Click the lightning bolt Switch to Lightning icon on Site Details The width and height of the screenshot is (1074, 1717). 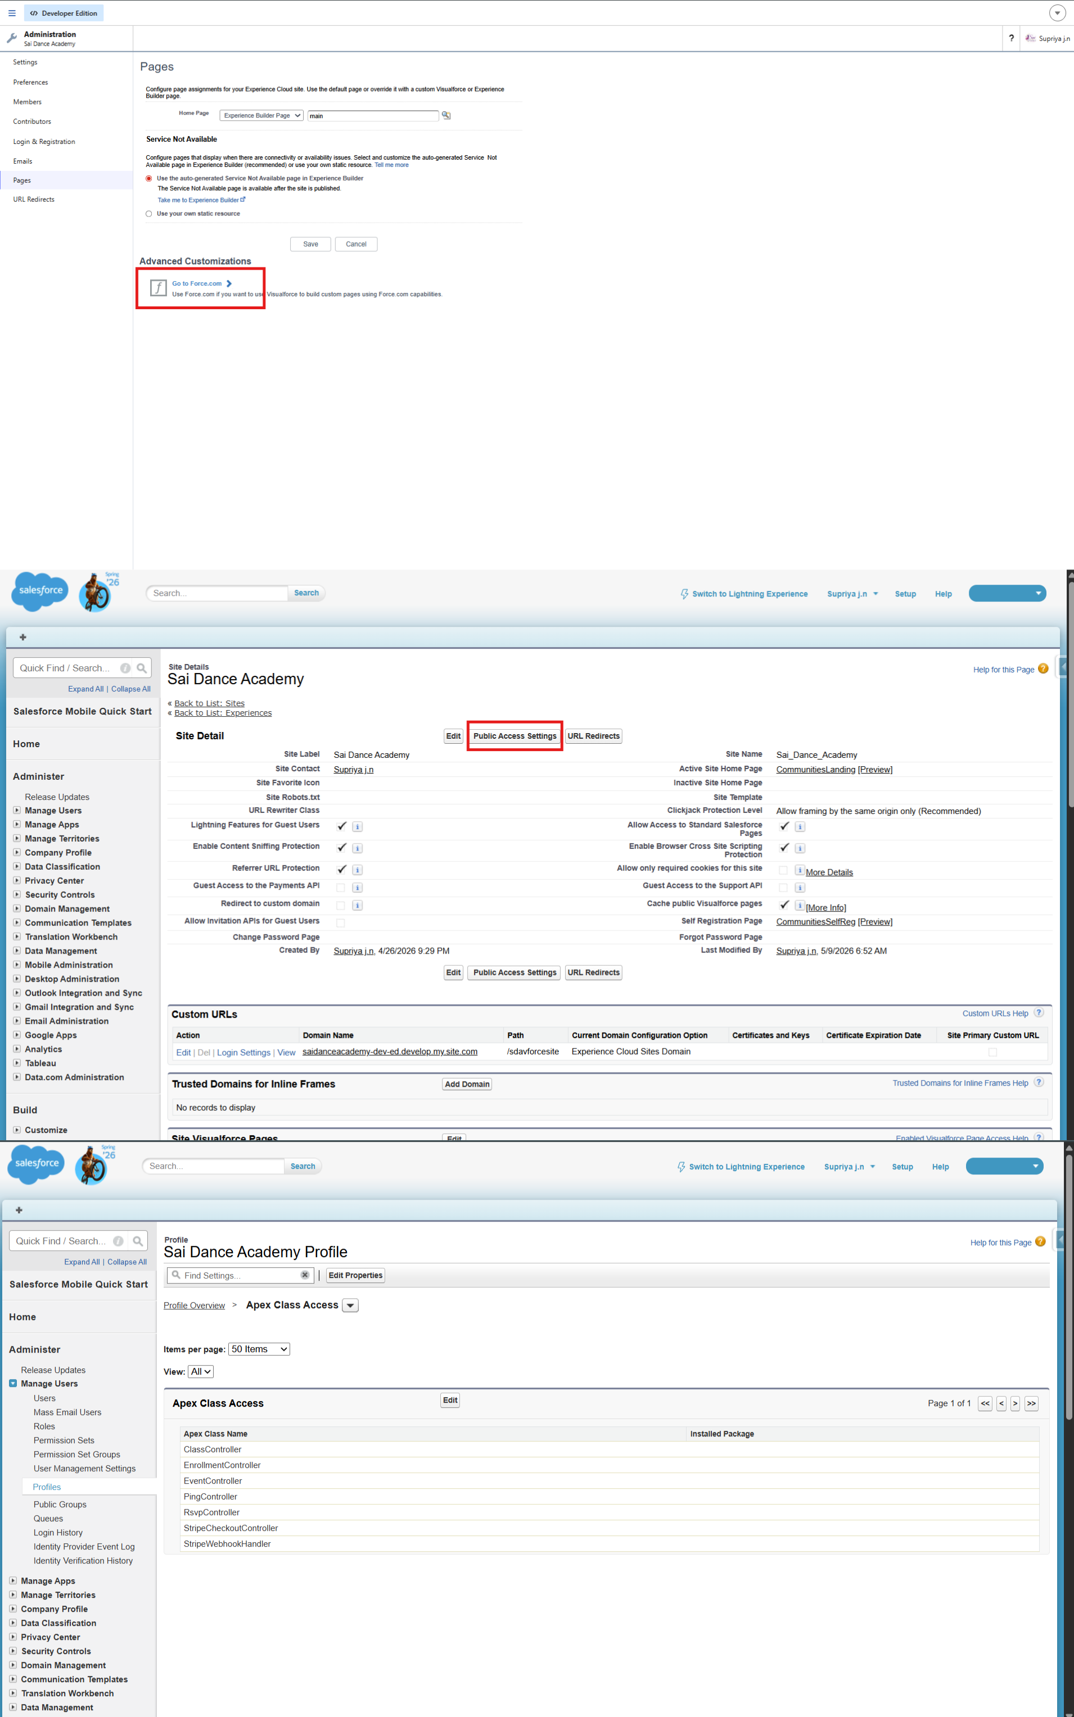point(685,594)
